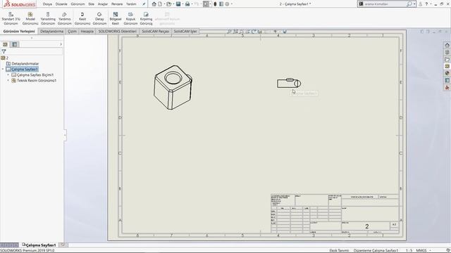Open the Yardım menu
The height and width of the screenshot is (253, 451).
point(131,4)
